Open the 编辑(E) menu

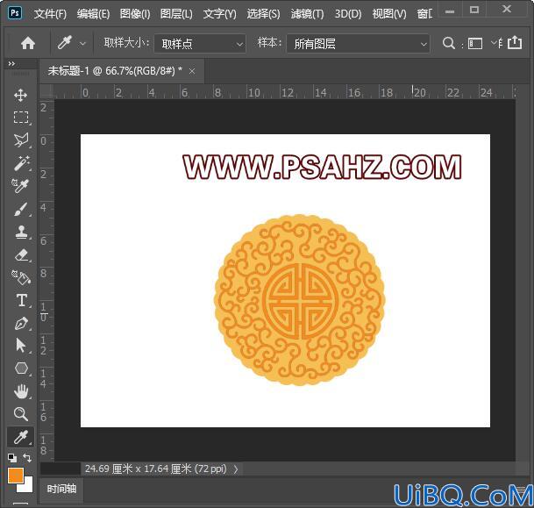click(x=93, y=14)
